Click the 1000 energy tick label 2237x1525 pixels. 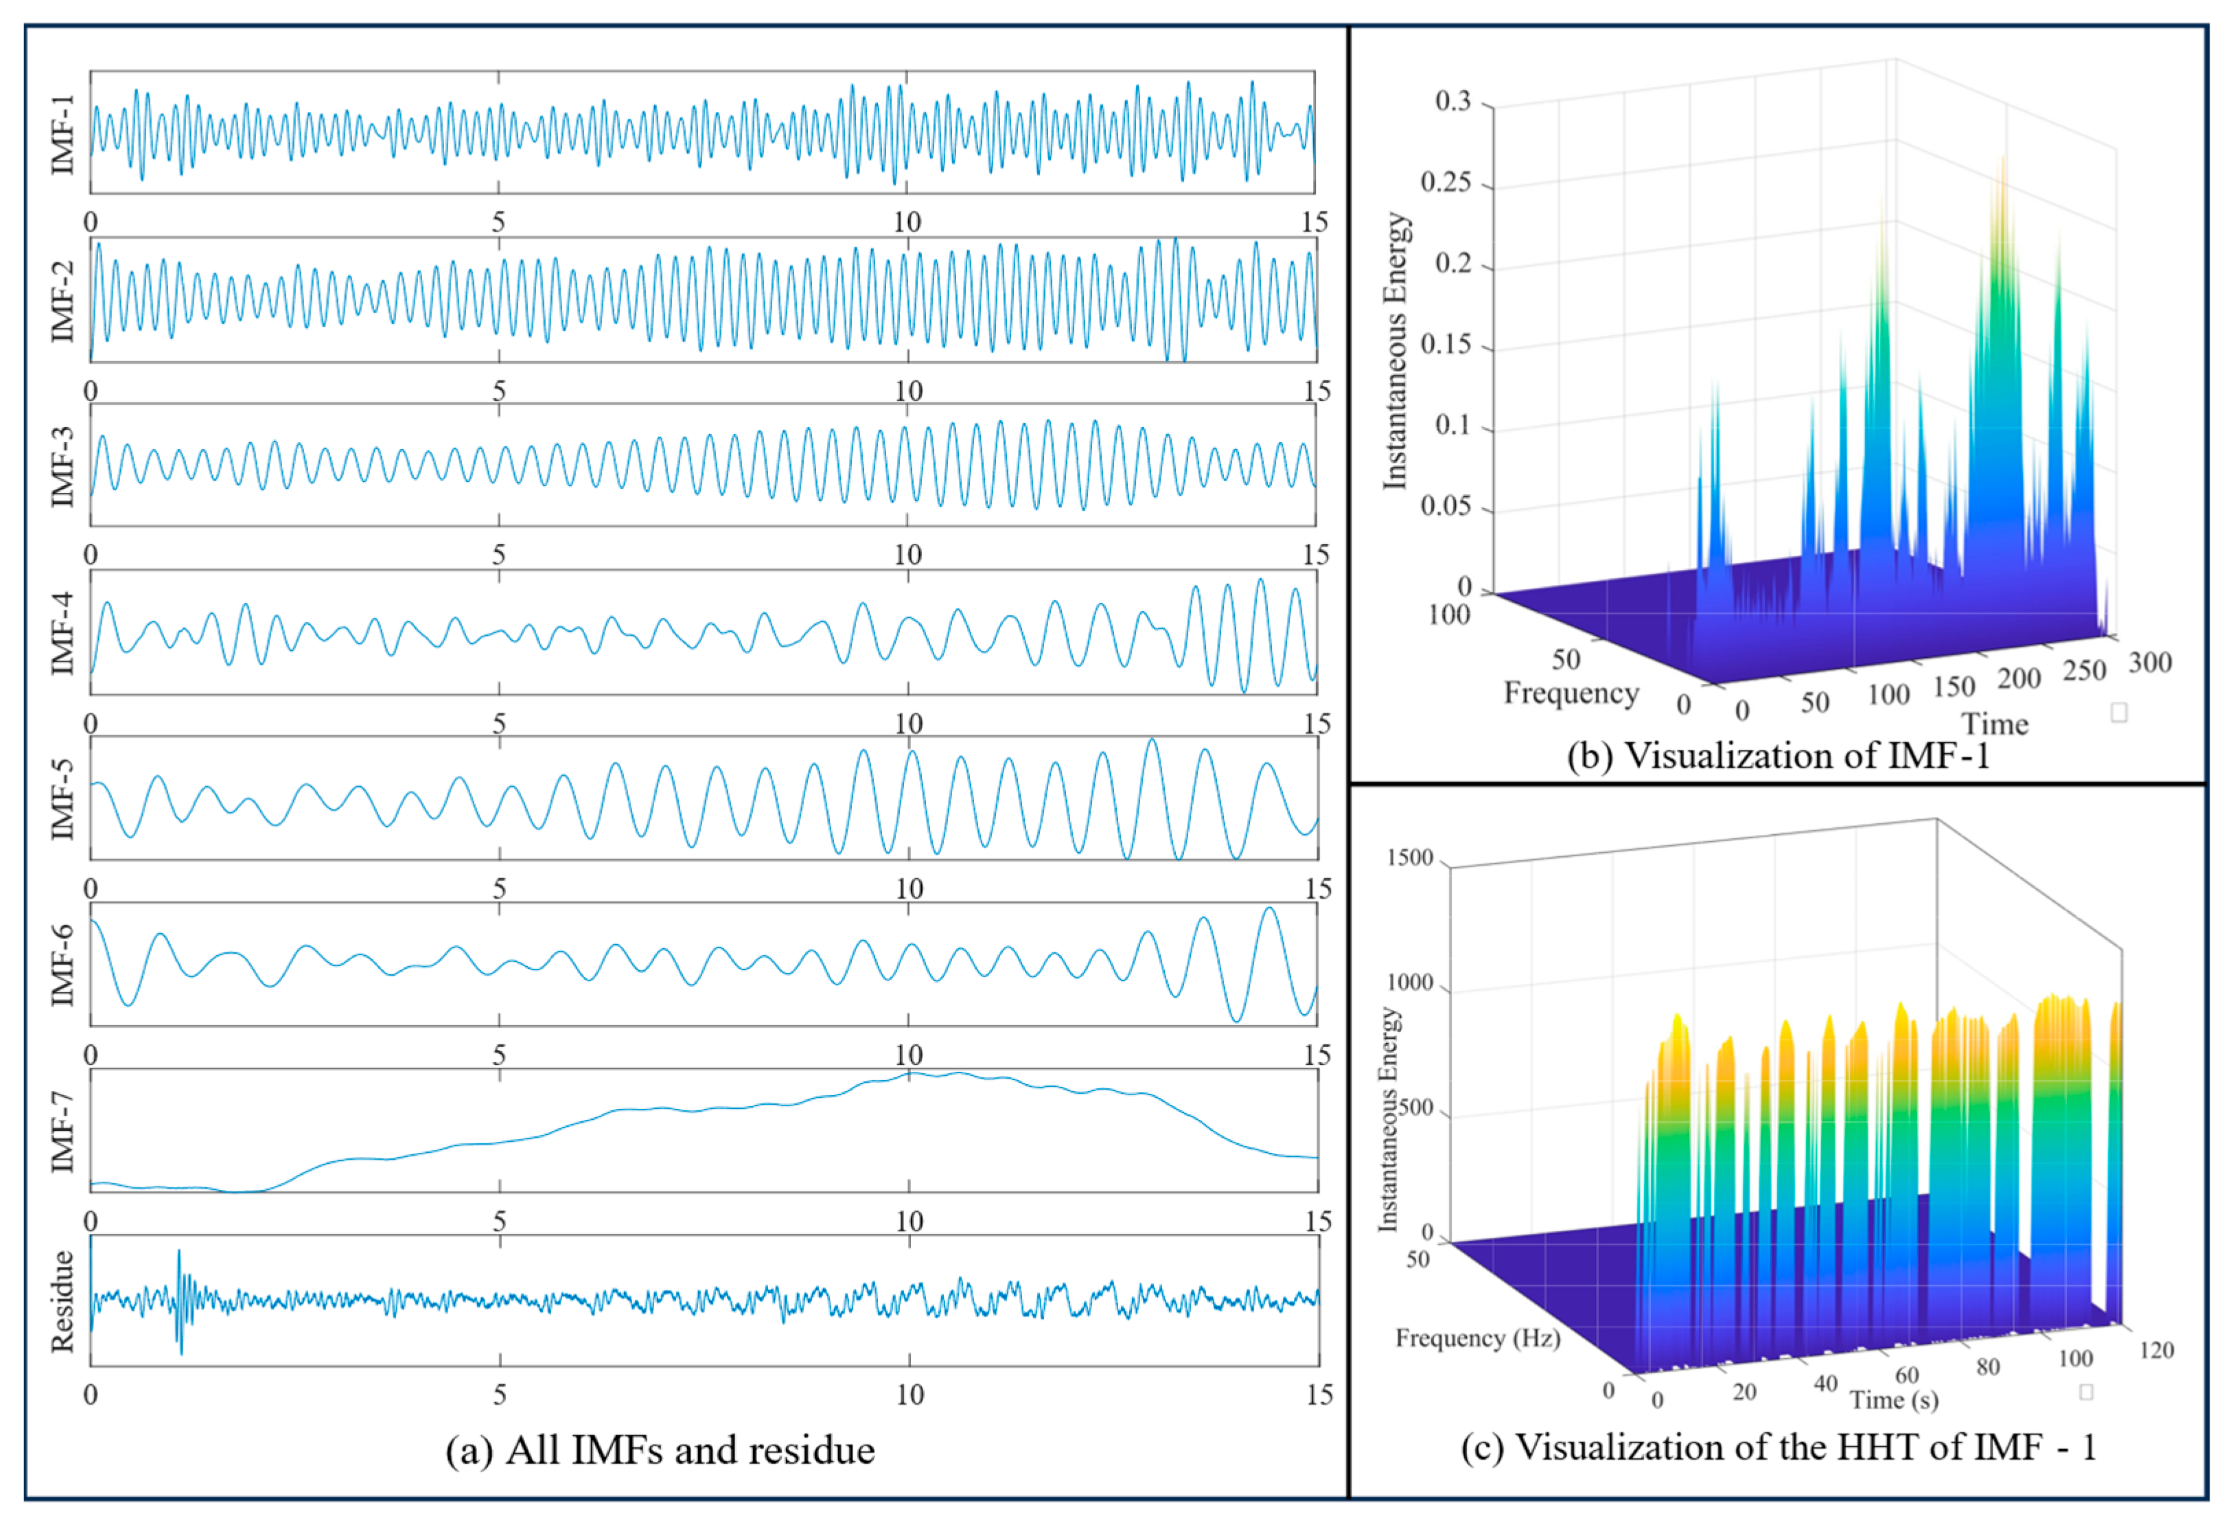[1410, 983]
